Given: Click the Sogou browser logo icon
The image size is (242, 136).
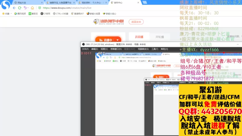Looking at the screenshot, I should click(x=5, y=5).
